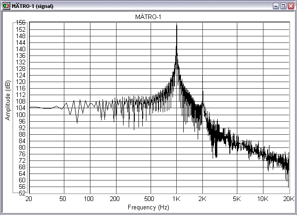Click the MÄTRO-1 chart title
The image size is (297, 215).
148,17
